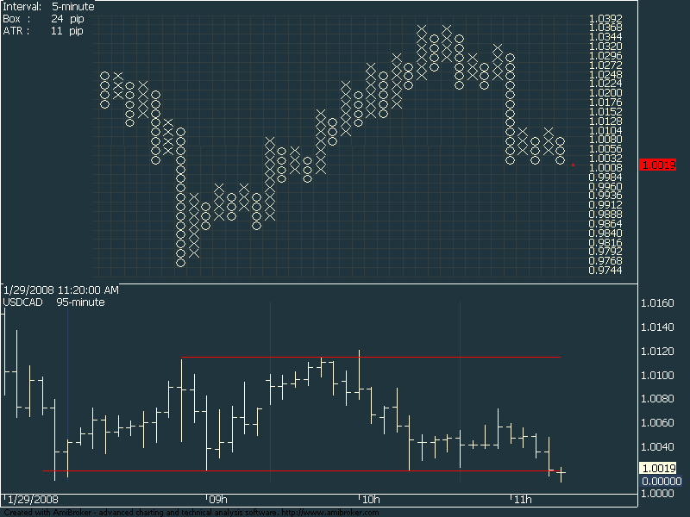Click the 'Box : 24 pip' text

click(43, 19)
